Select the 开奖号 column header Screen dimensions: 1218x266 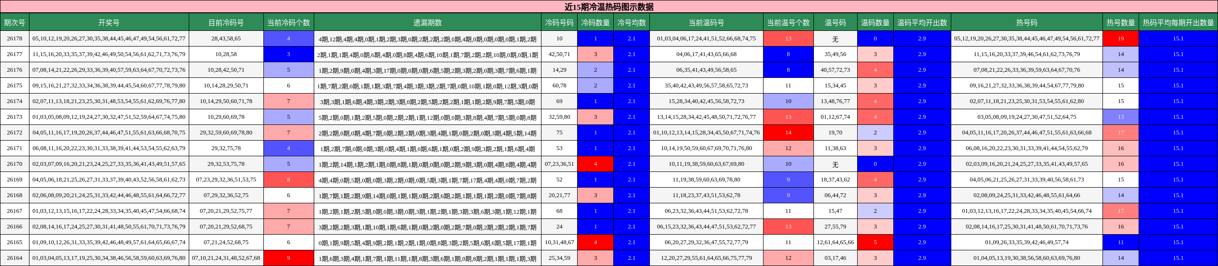(x=109, y=22)
